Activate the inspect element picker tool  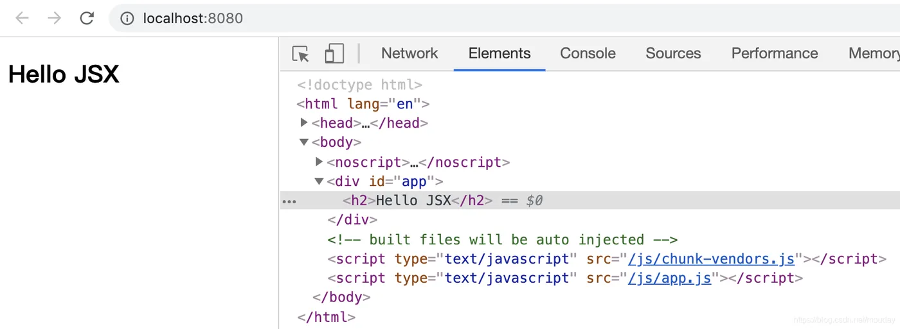[x=300, y=54]
